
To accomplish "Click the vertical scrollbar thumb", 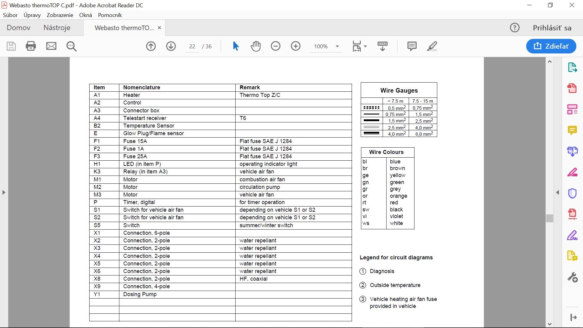I will [x=549, y=218].
